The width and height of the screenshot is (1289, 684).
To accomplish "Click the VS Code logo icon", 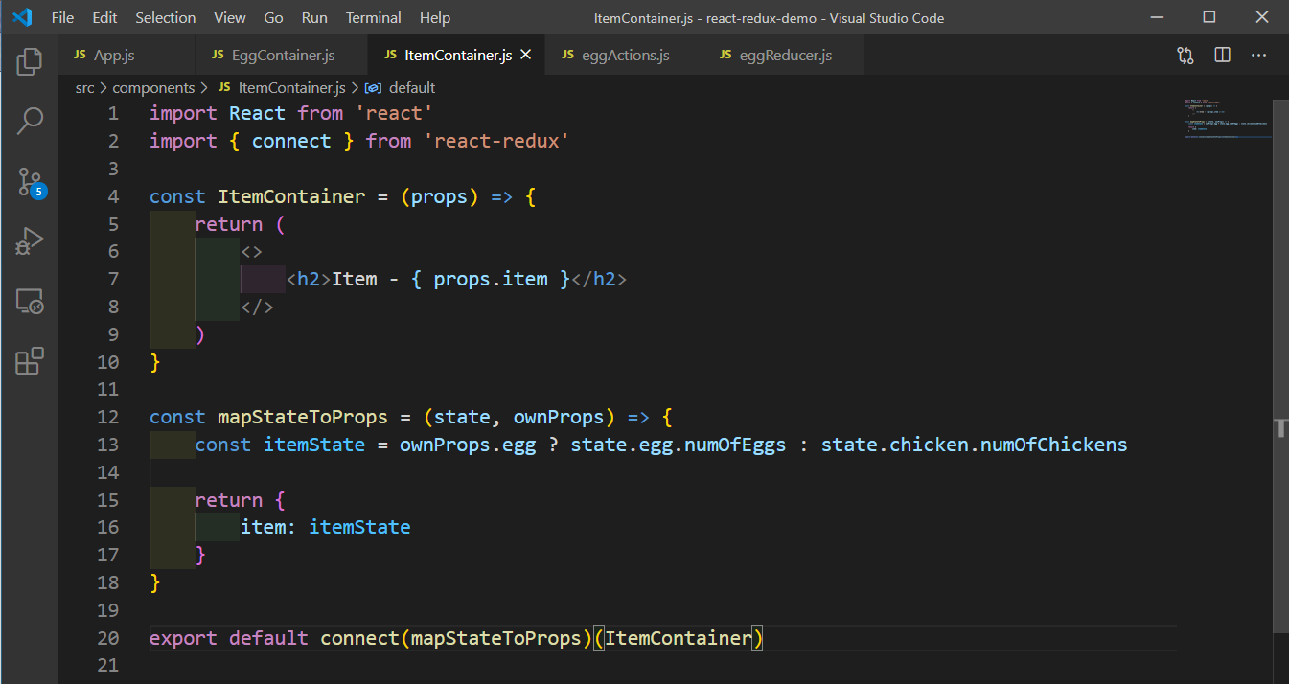I will (23, 17).
